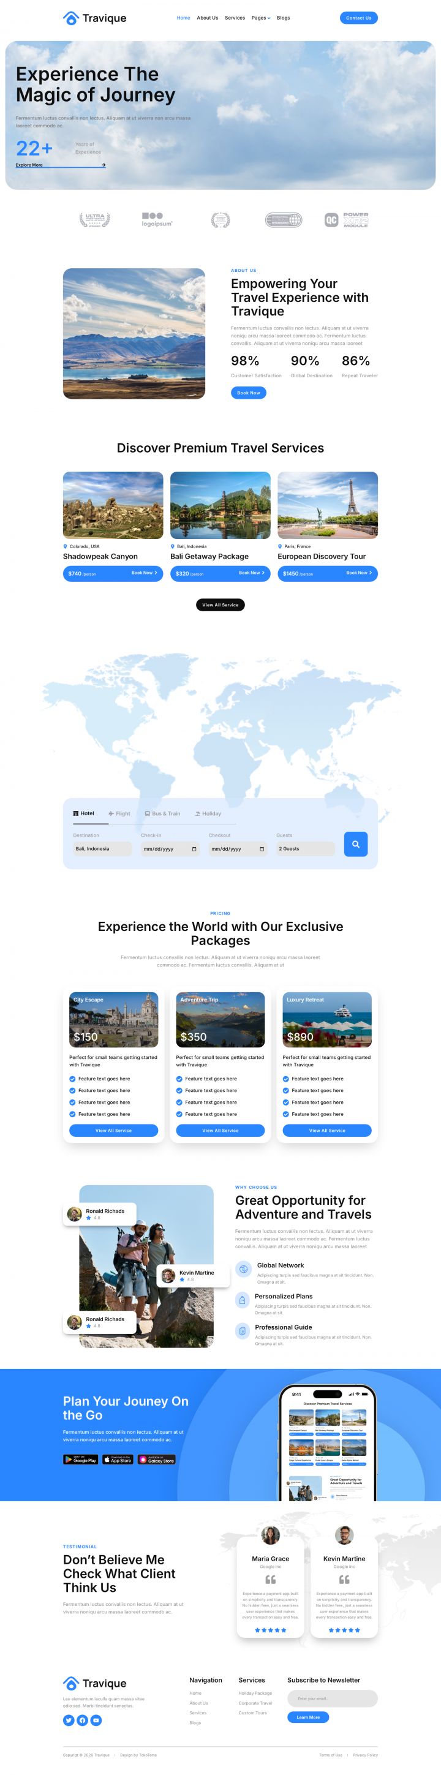Click Kevin Martine's testimonial avatar
The width and height of the screenshot is (441, 1775).
[344, 1535]
